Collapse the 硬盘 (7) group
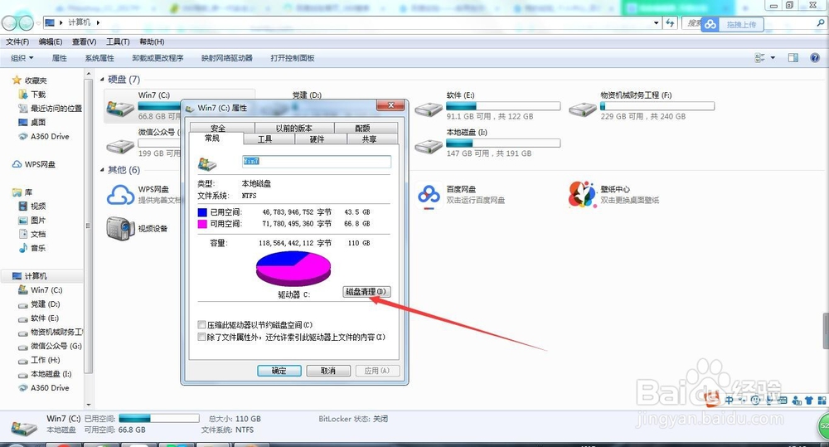The height and width of the screenshot is (447, 829). (x=102, y=80)
